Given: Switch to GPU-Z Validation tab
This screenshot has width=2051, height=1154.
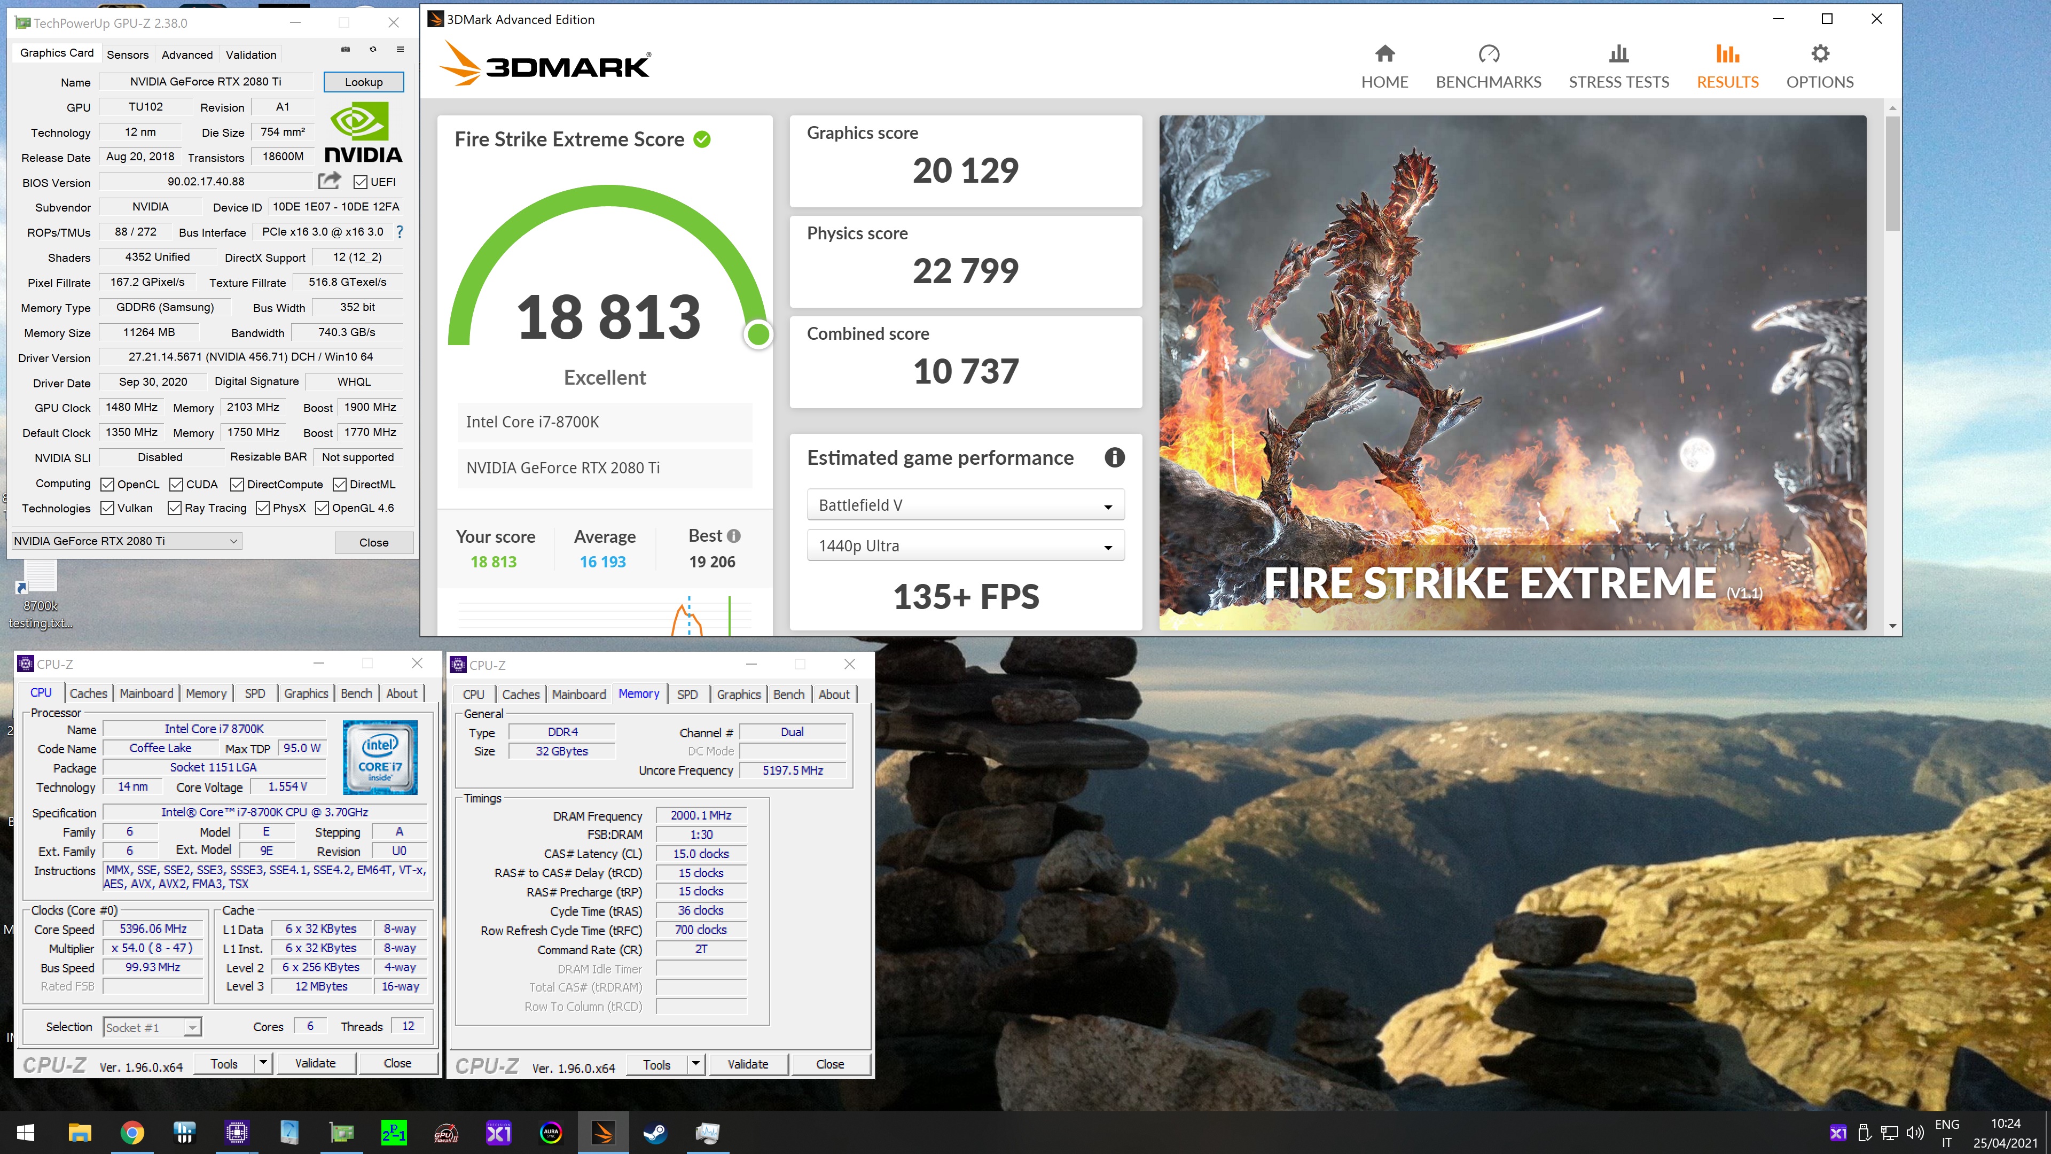Looking at the screenshot, I should [251, 54].
